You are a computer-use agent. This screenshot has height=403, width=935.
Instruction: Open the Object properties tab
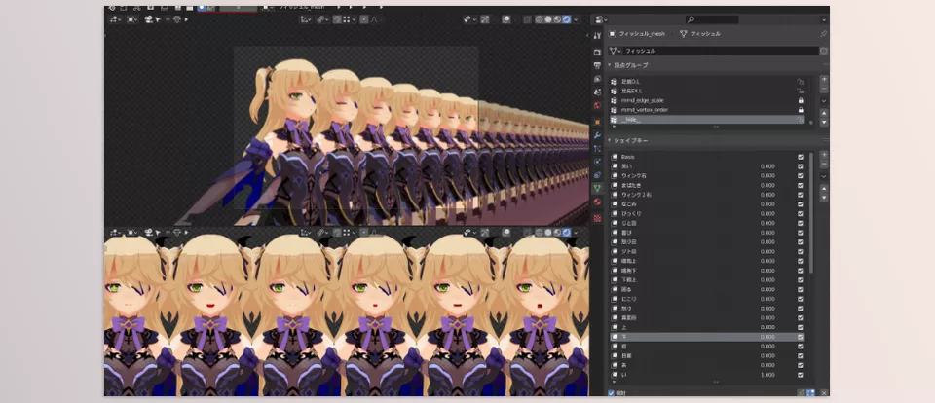[x=597, y=122]
